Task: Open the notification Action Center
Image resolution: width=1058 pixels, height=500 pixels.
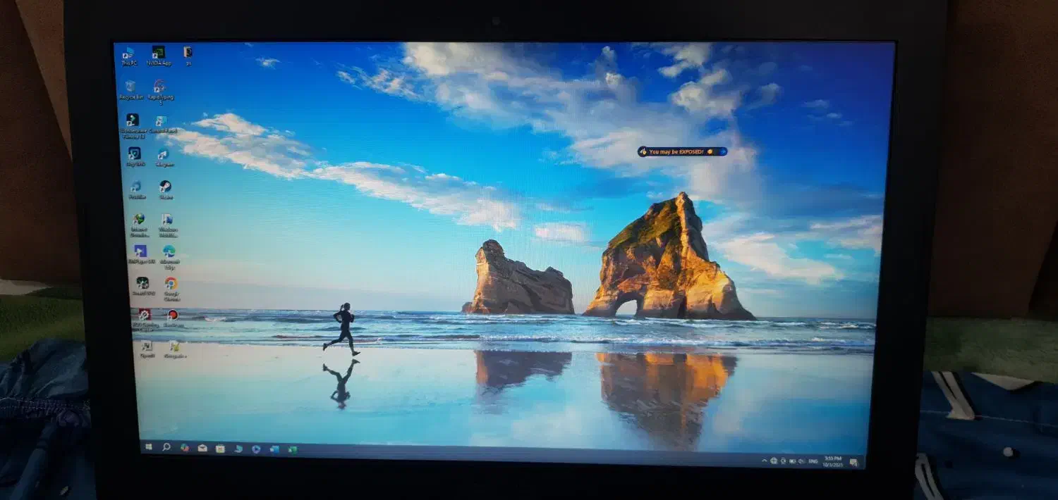Action: tap(853, 463)
